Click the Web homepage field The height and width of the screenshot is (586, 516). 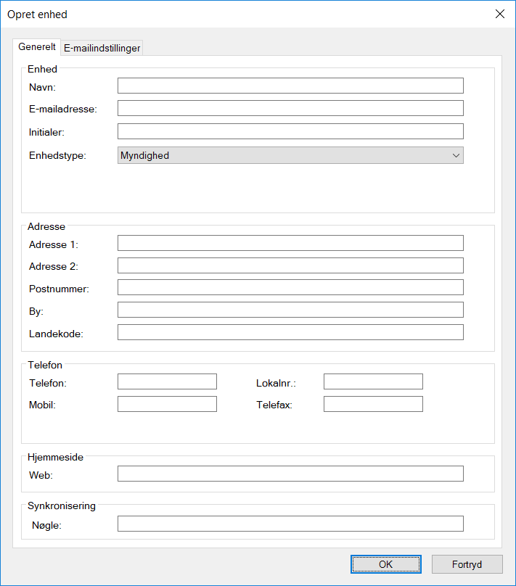click(x=290, y=474)
